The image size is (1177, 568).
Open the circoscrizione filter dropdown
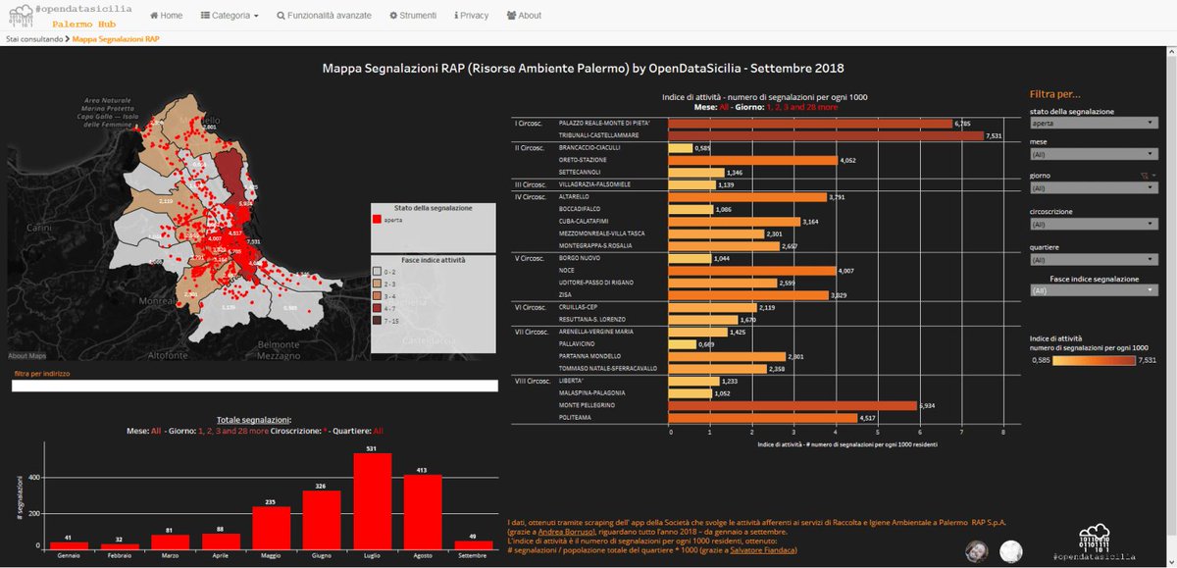coord(1096,224)
